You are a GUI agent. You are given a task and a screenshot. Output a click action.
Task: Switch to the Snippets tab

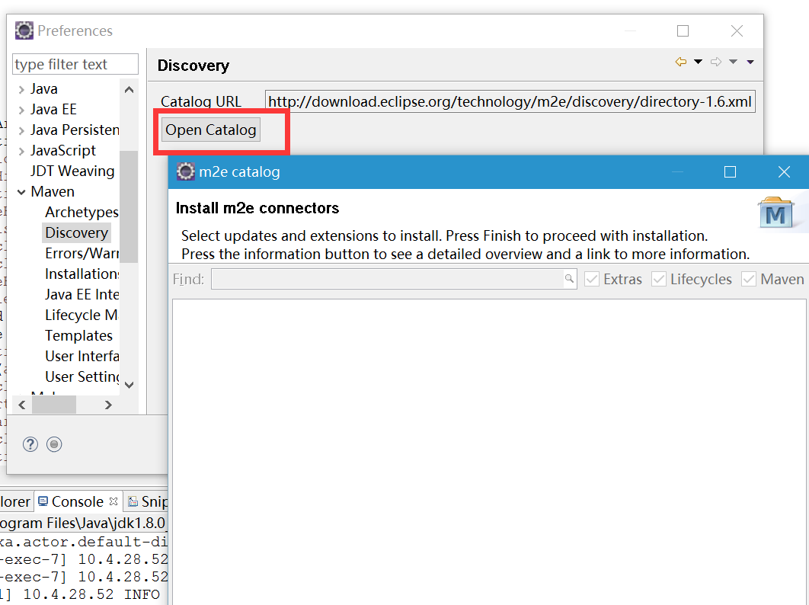tap(148, 502)
